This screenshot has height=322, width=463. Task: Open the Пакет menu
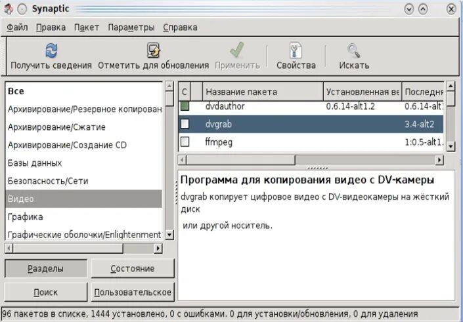coord(87,28)
